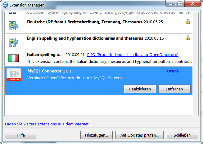This screenshot has width=203, height=144.
Task: Open the PLIO Progetto Linguistico Italiano link
Action: tap(133, 55)
